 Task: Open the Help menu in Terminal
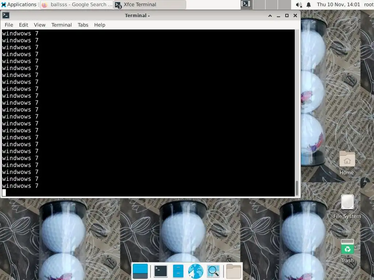click(x=100, y=25)
